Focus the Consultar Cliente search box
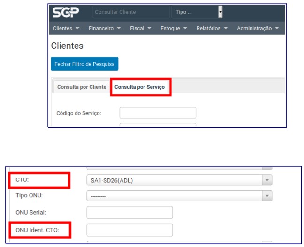The image size is (304, 247). click(130, 12)
